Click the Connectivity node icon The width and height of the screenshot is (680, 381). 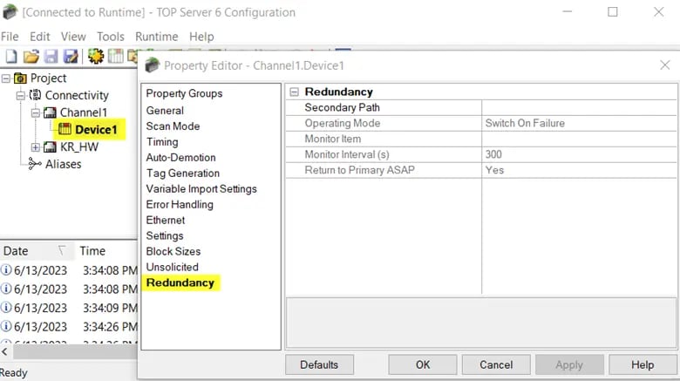(35, 95)
